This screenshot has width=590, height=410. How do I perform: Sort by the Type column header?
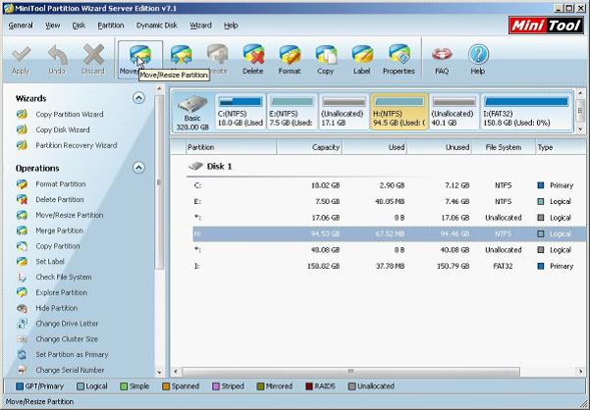tap(561, 147)
